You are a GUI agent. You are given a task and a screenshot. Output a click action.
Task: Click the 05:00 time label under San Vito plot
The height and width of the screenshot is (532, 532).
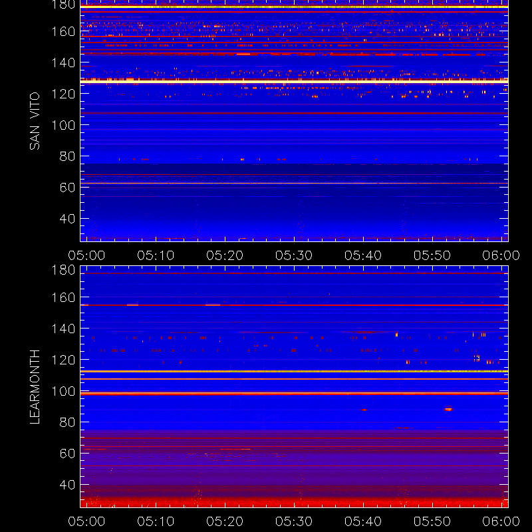point(86,255)
